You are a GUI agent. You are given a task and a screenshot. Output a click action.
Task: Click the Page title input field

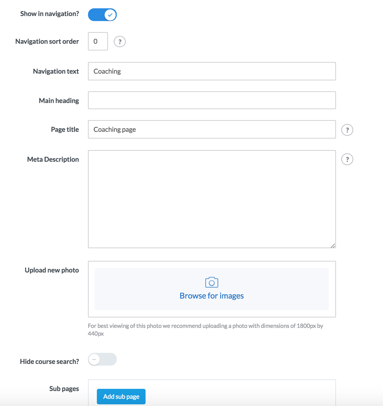point(212,129)
